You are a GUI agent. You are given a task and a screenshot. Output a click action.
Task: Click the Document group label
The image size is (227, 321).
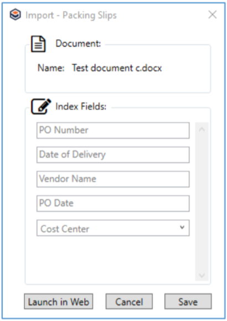click(78, 44)
